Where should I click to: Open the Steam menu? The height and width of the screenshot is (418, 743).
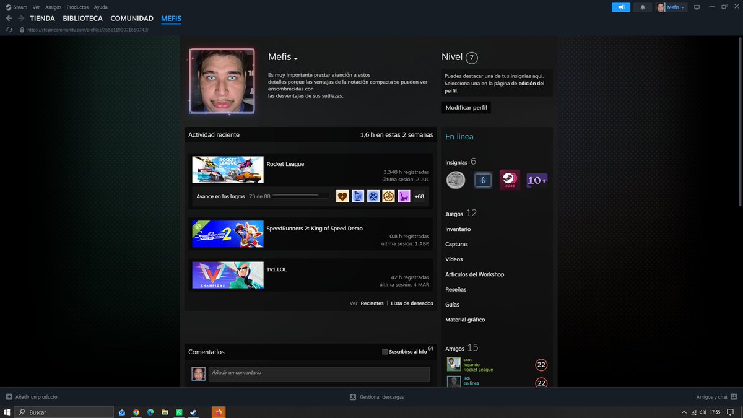click(x=20, y=7)
